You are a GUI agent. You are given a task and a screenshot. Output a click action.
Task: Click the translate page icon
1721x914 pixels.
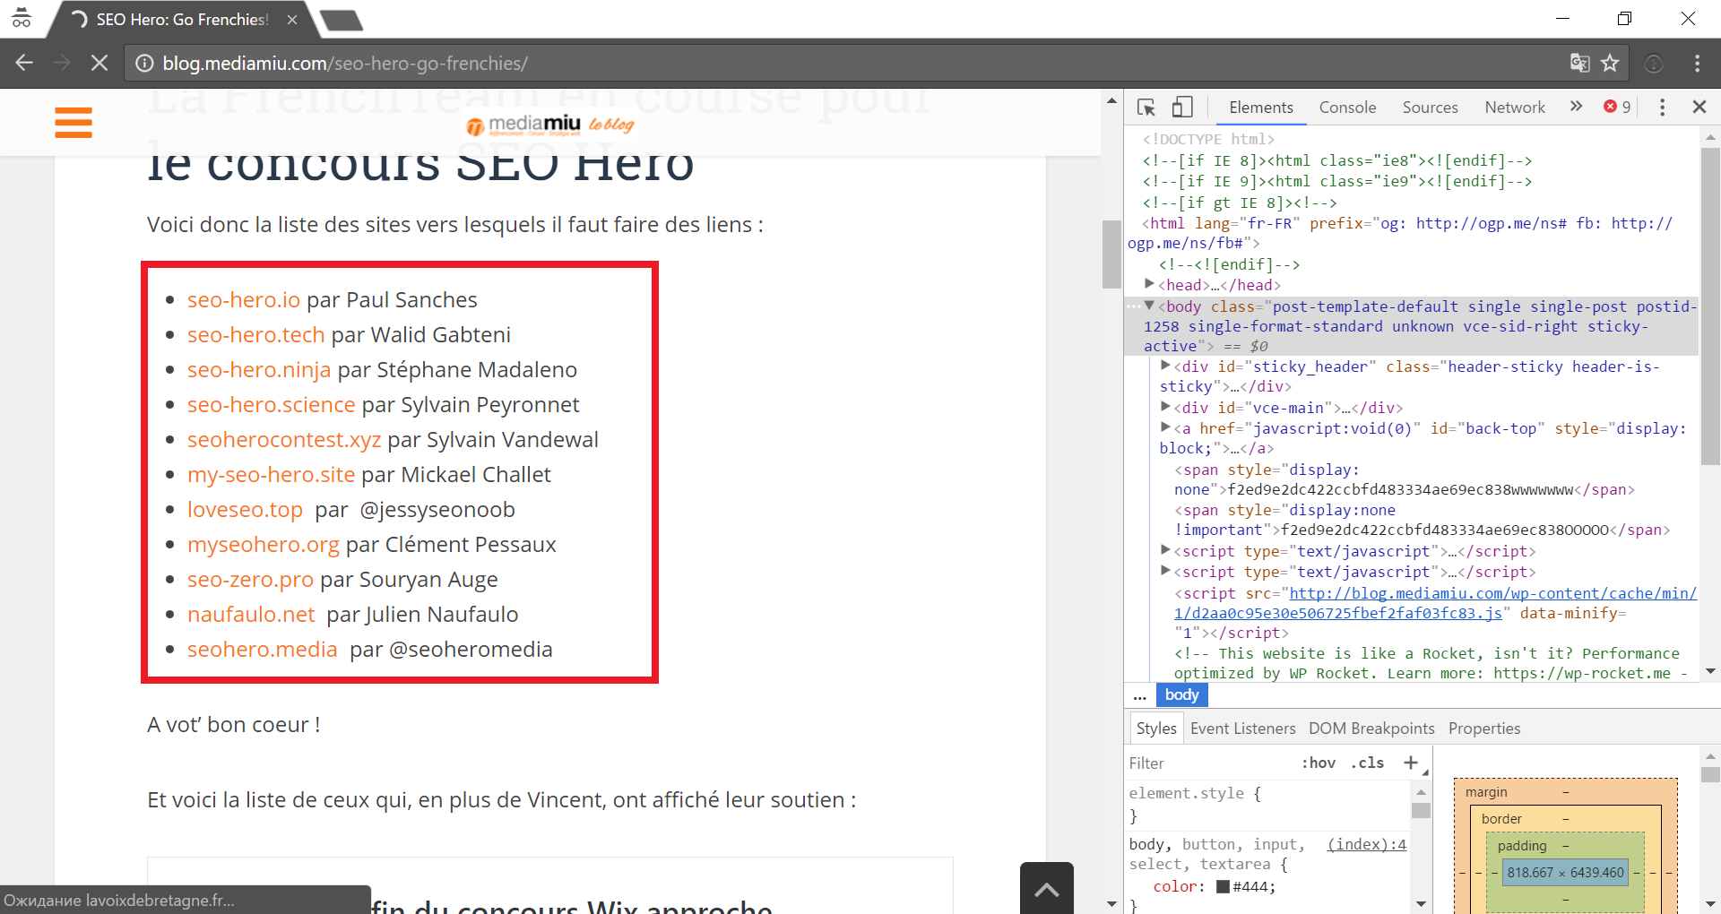(1579, 63)
